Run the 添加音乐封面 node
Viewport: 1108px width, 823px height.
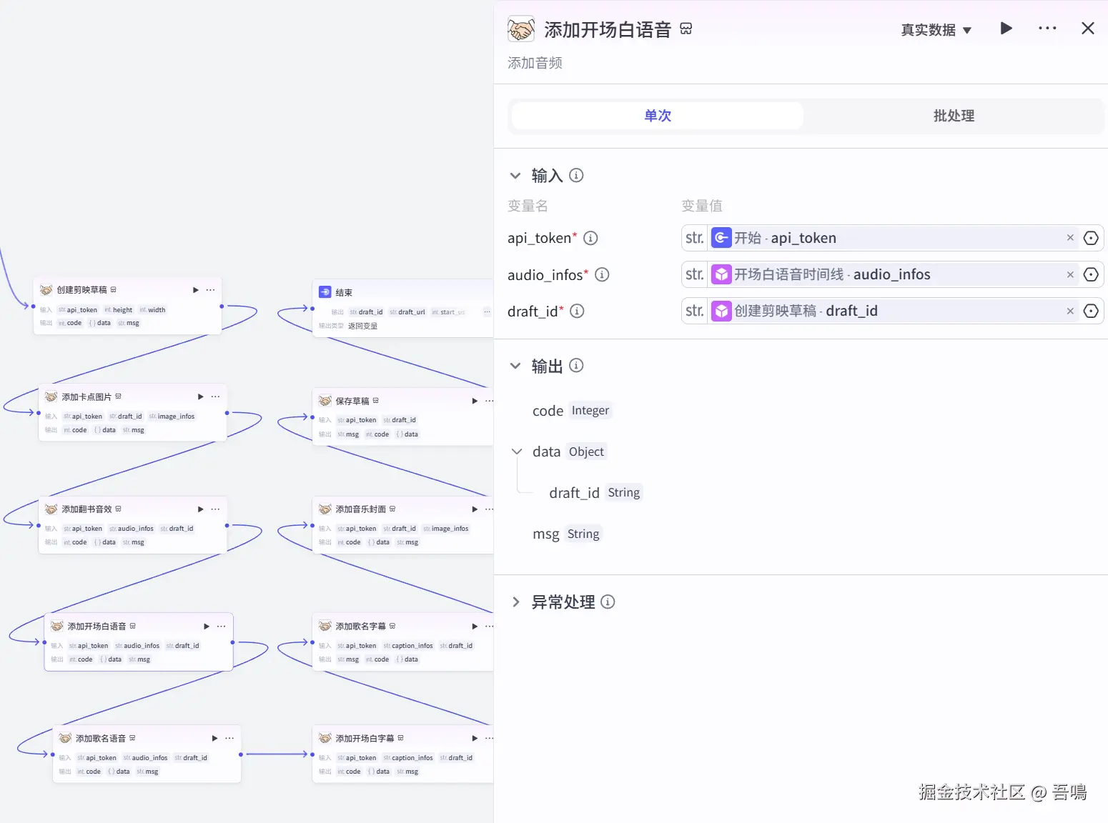[x=475, y=509]
